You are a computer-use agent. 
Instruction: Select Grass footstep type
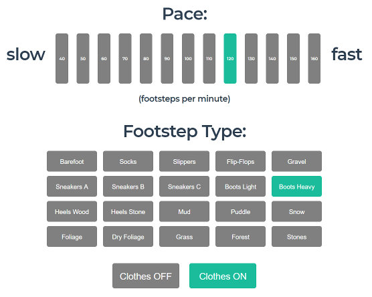185,237
